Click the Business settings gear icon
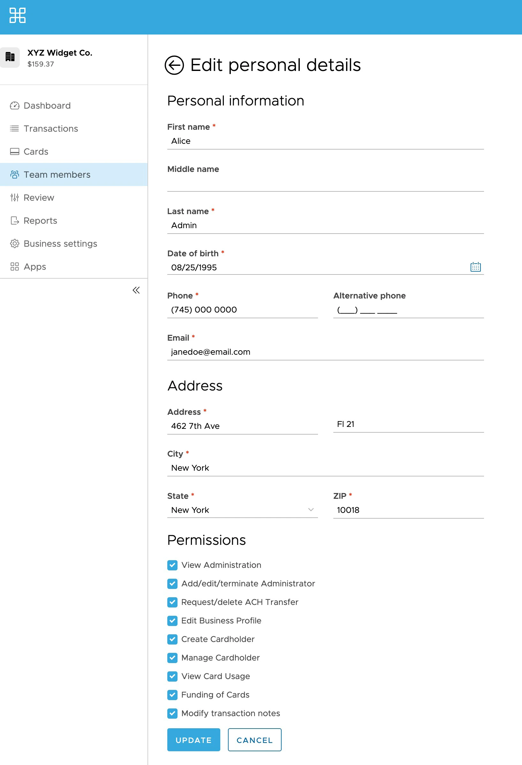Screen dimensions: 522x765 pos(14,243)
